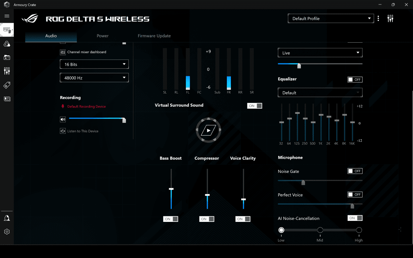Open the Live reverb preset dropdown
Image resolution: width=413 pixels, height=258 pixels.
(320, 53)
